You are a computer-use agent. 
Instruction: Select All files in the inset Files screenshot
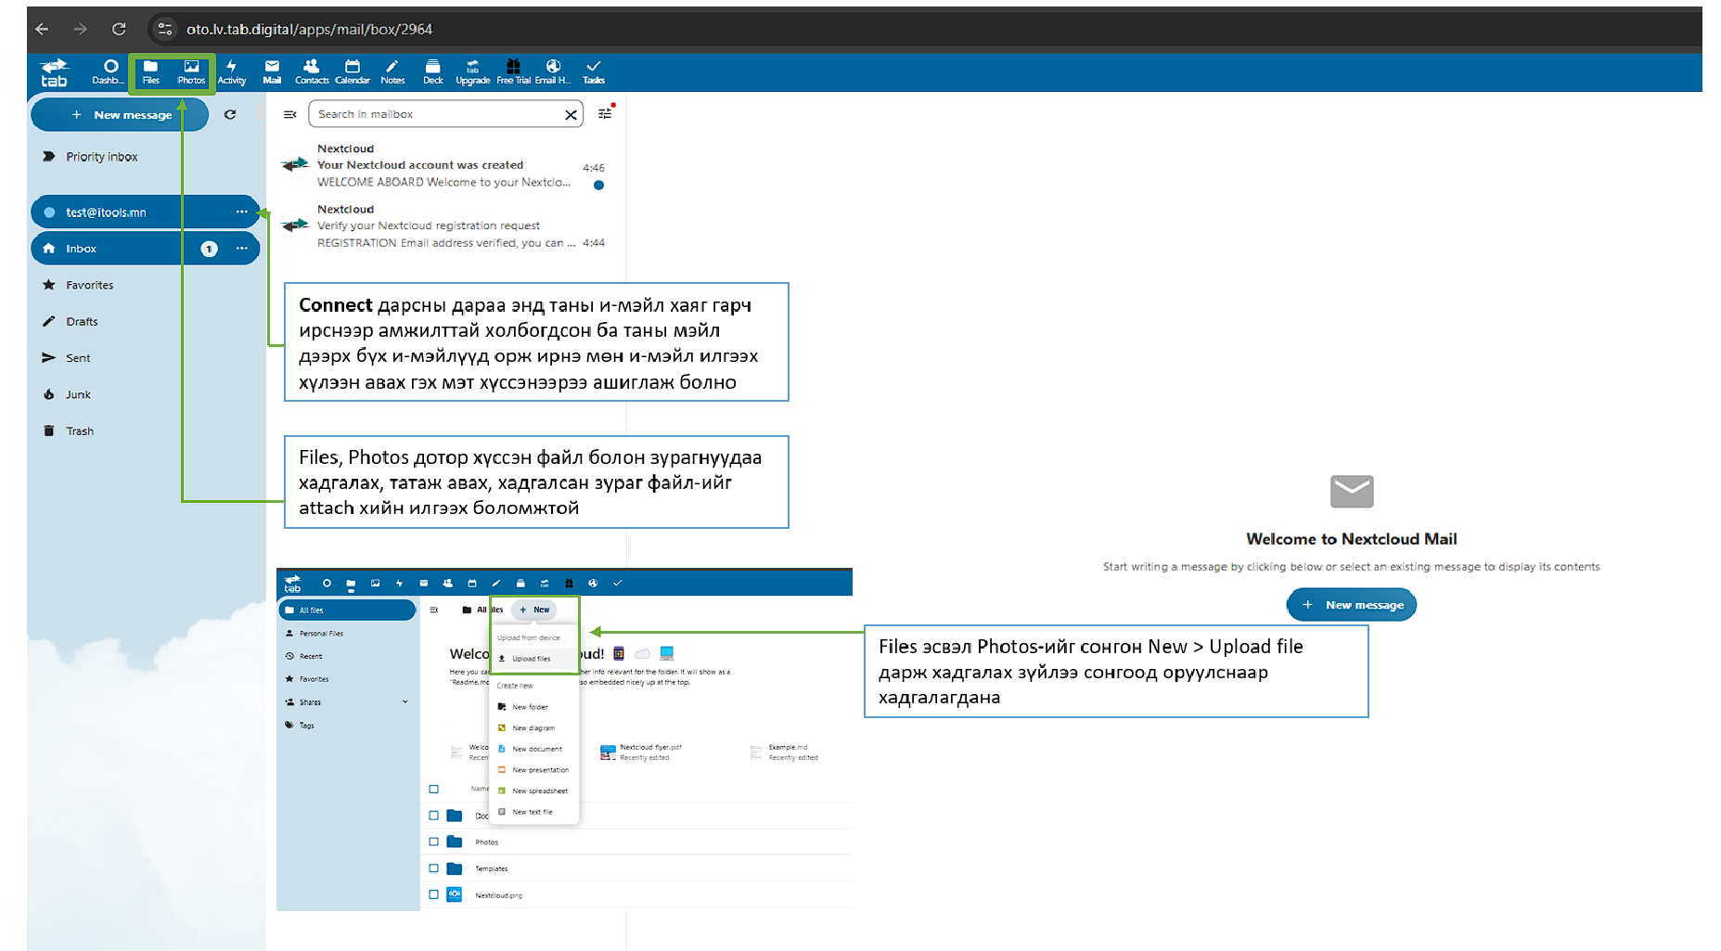coord(347,610)
